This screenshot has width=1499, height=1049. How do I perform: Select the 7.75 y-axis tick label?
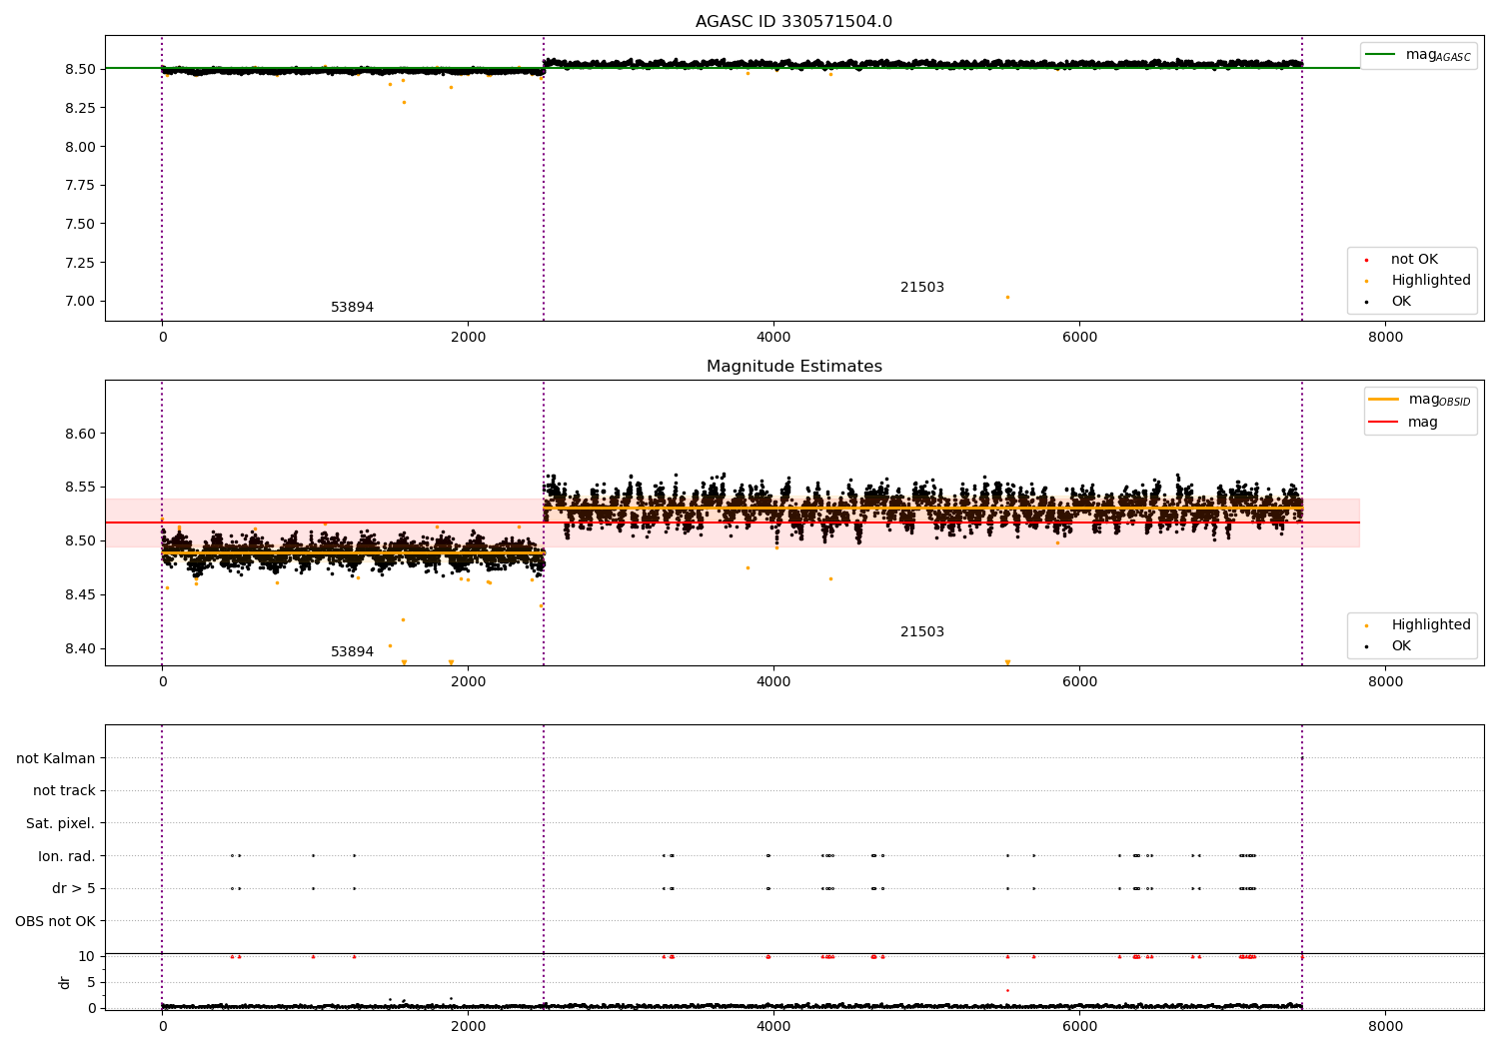[78, 186]
